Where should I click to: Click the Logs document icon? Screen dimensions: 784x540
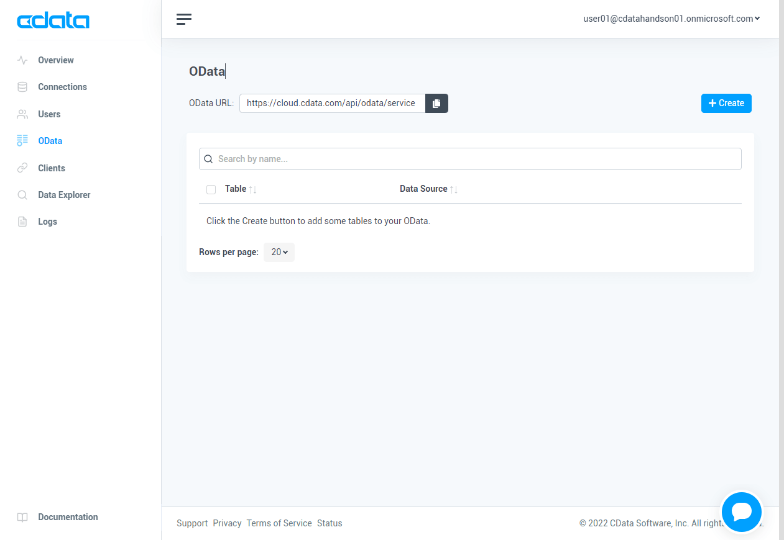click(22, 222)
